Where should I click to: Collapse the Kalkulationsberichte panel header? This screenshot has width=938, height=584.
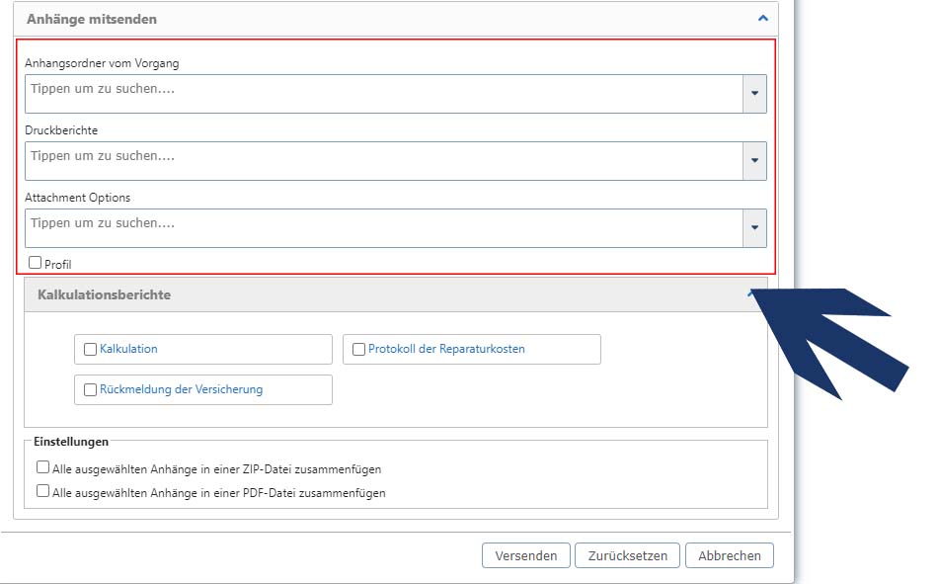coord(395,294)
